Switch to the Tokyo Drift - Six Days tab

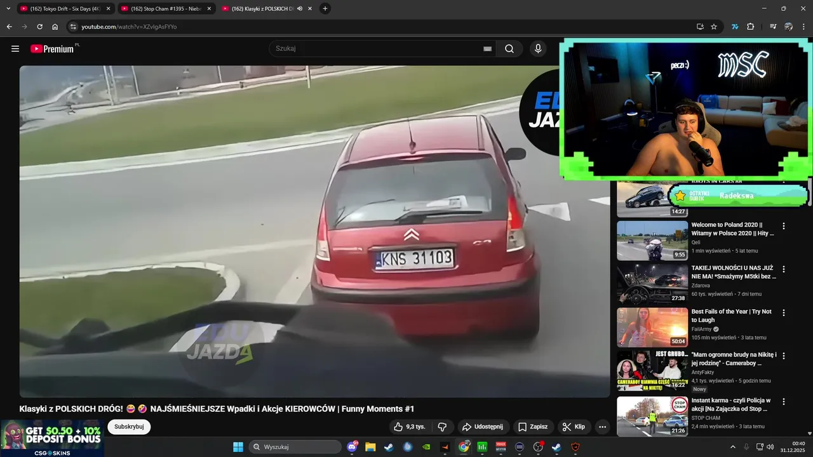tap(65, 9)
